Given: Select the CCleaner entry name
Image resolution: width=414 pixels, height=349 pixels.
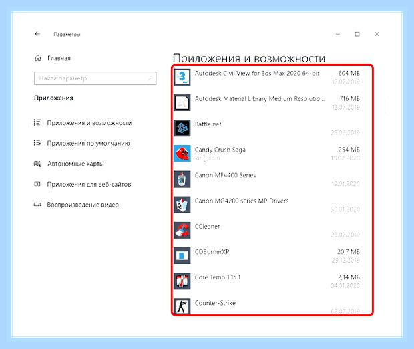Looking at the screenshot, I should click(207, 227).
